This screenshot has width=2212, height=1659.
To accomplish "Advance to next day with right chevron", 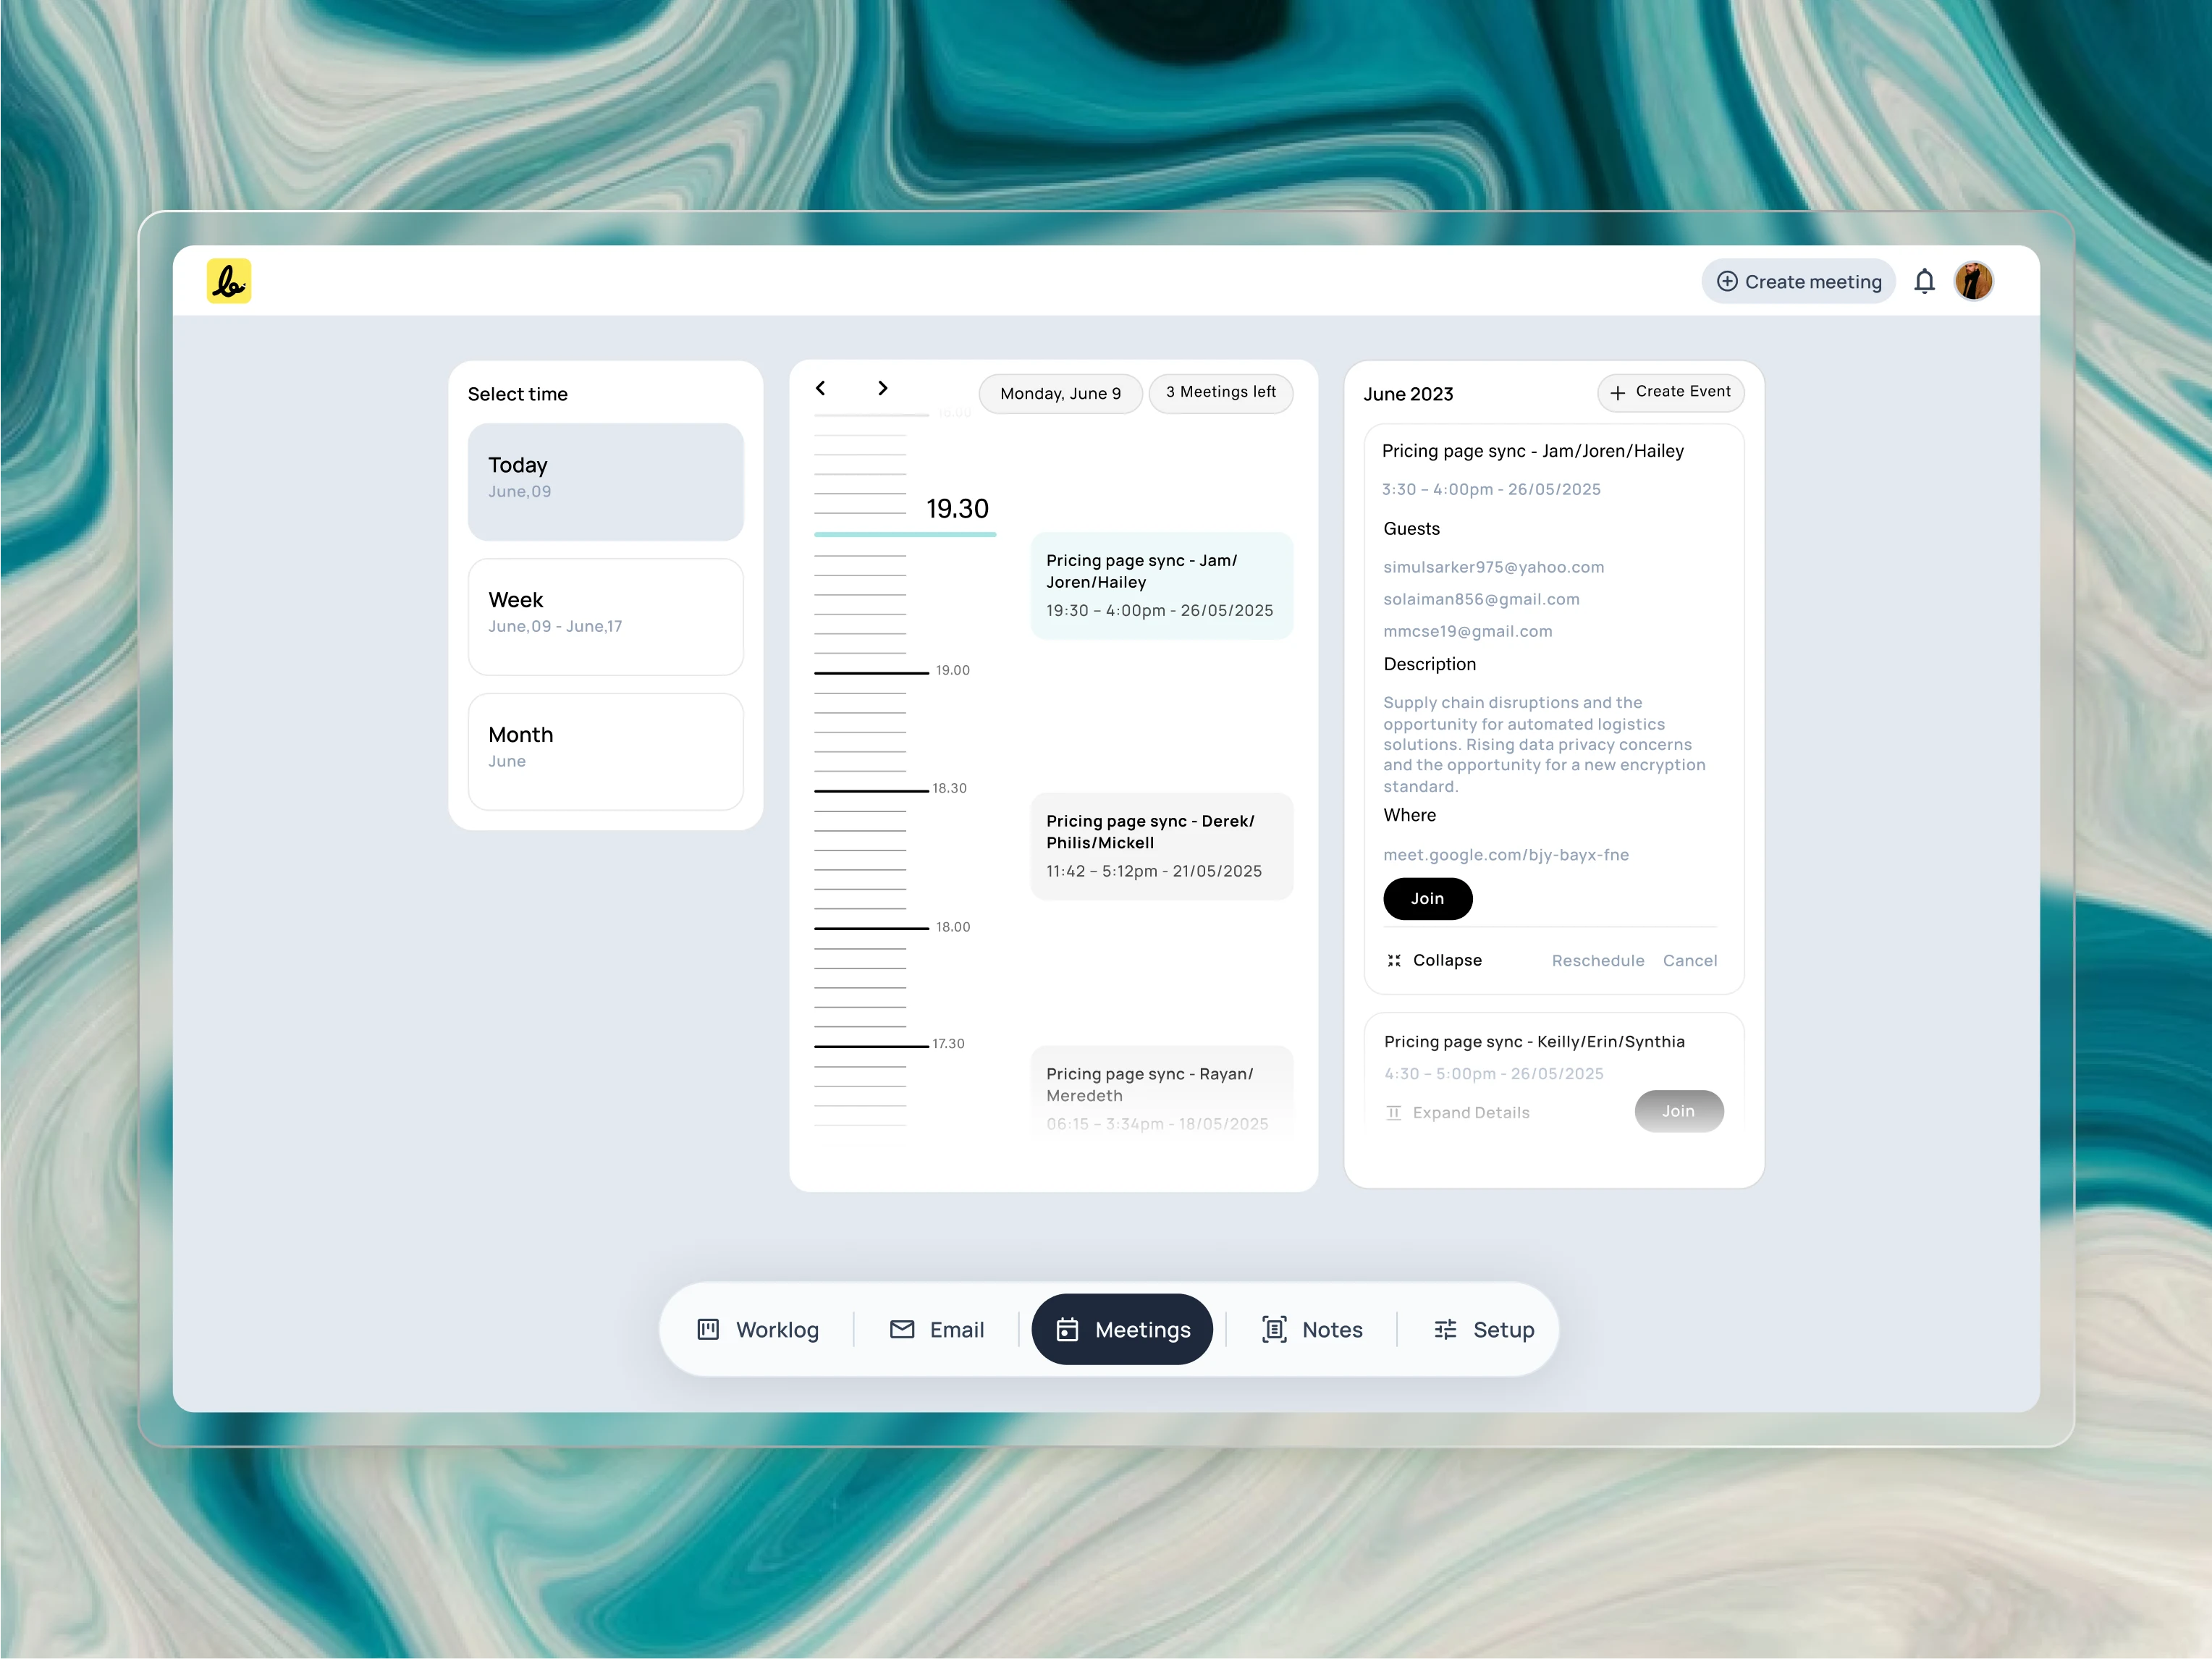I will (x=882, y=388).
